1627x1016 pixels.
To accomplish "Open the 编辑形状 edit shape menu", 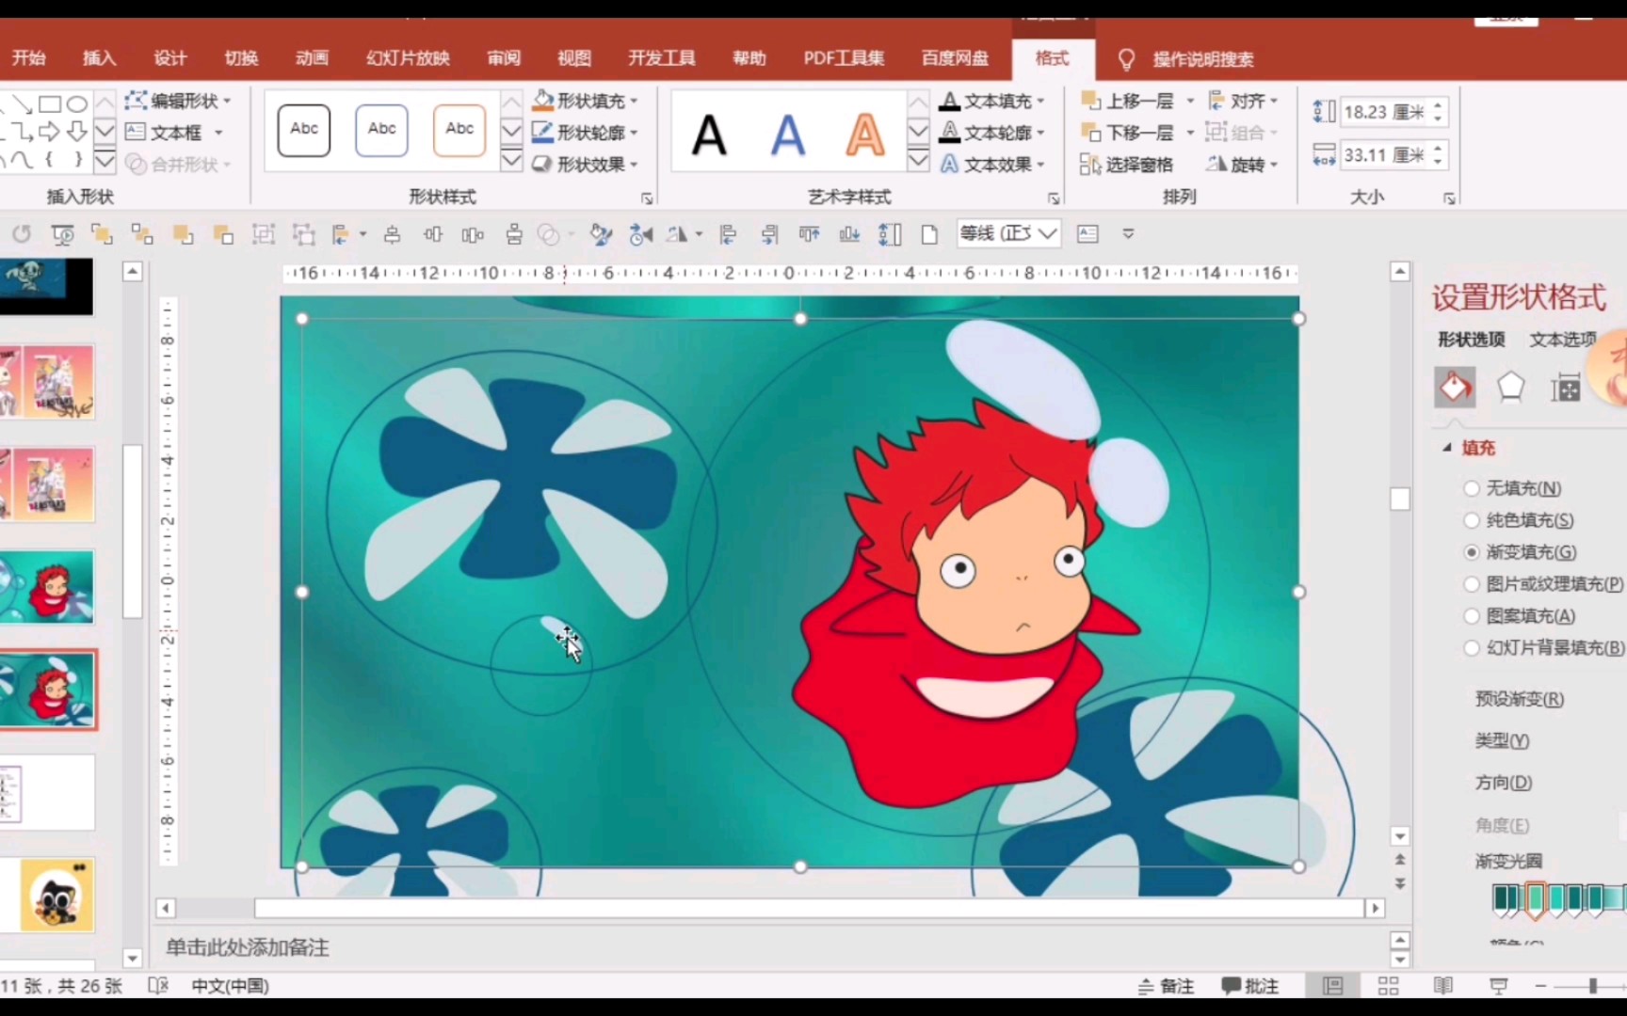I will point(179,101).
